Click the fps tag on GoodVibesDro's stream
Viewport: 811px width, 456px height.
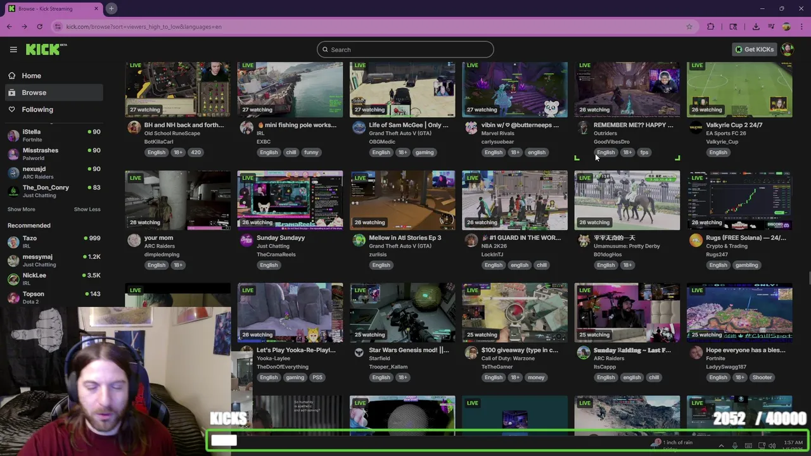(x=644, y=153)
